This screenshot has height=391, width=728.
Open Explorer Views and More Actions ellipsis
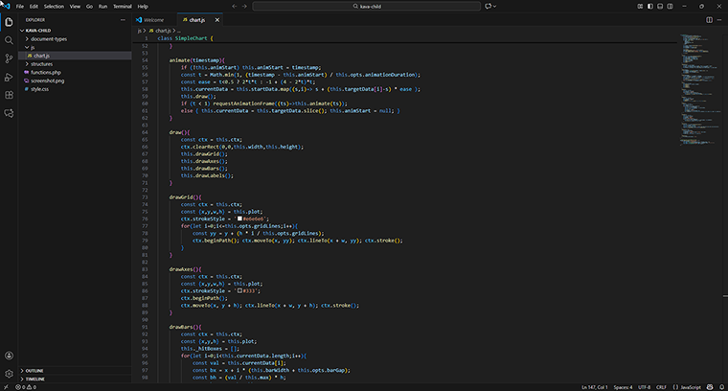pyautogui.click(x=123, y=20)
